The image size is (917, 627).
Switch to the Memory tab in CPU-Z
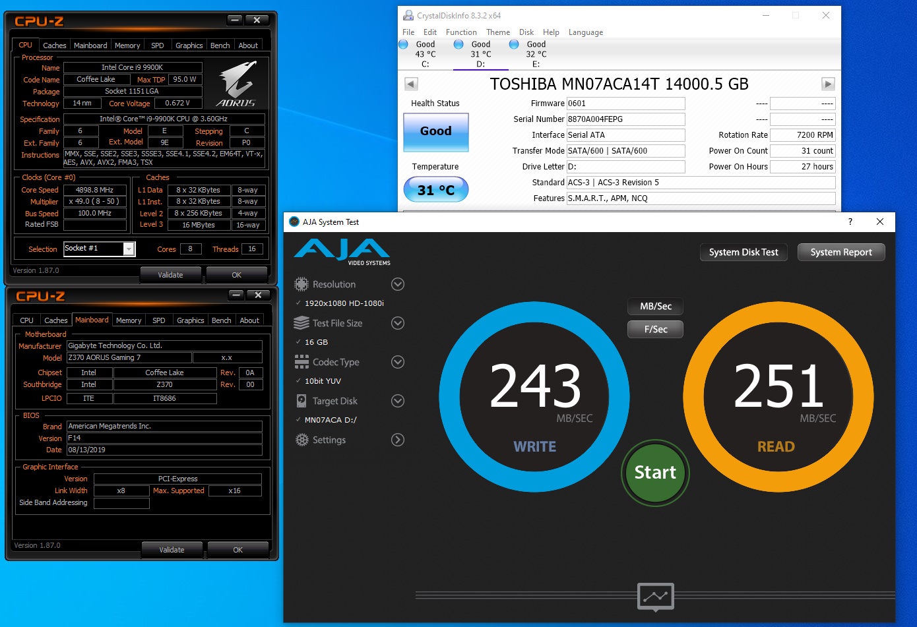pyautogui.click(x=127, y=45)
